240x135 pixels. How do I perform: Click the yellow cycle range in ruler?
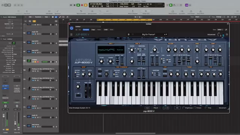coord(124,20)
